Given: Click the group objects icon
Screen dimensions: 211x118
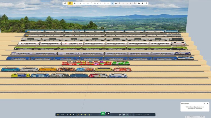Looking at the screenshot, I should pyautogui.click(x=105, y=3).
